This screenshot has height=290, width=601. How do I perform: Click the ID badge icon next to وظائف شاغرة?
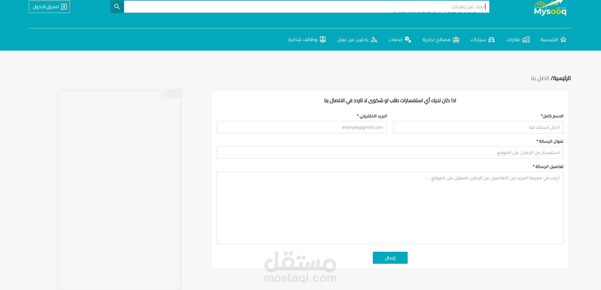[323, 40]
